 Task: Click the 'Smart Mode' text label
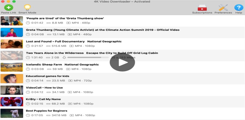pyautogui.click(x=27, y=13)
